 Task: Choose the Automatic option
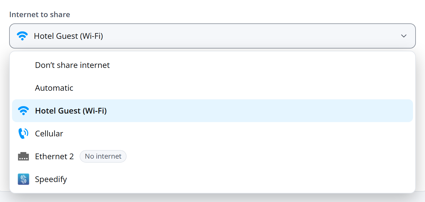pos(213,88)
